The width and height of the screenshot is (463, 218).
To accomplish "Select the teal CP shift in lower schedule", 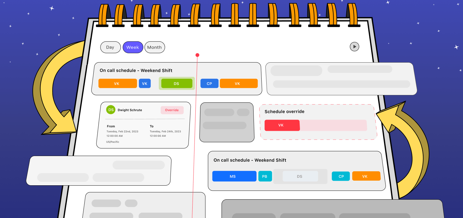I will (341, 176).
